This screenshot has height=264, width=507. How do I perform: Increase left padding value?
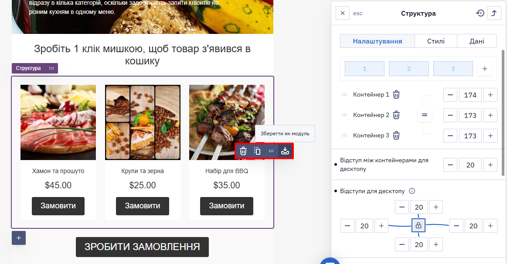point(381,226)
